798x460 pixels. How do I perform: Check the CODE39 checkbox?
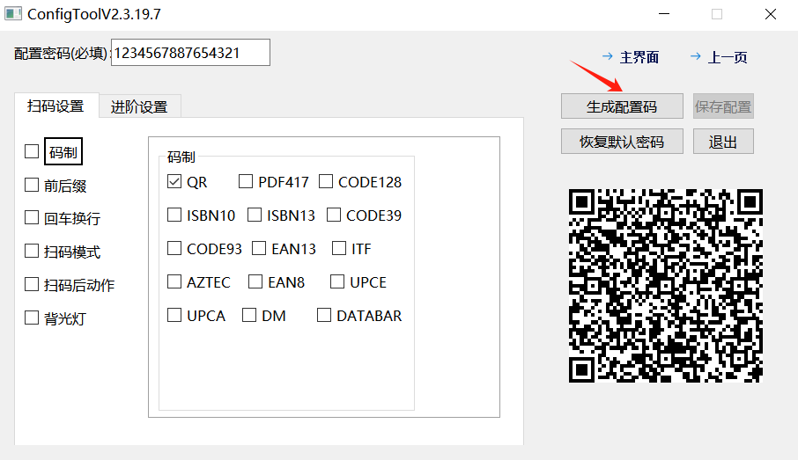333,215
